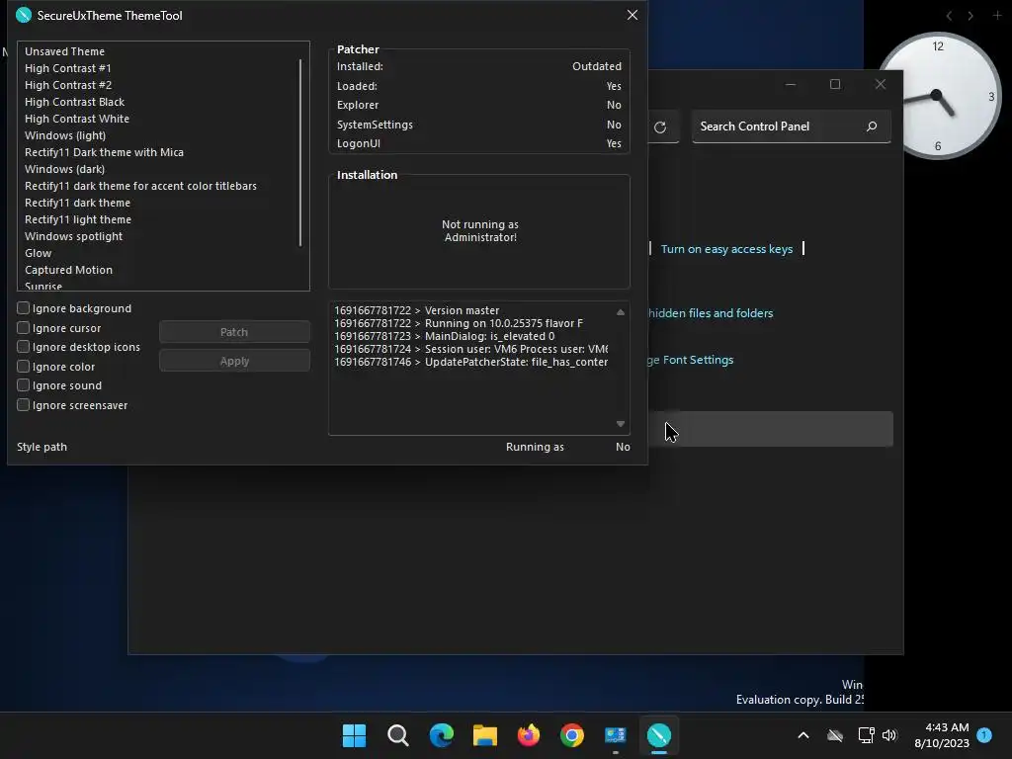
Task: Click the cloud sync tray icon
Action: [x=835, y=735]
